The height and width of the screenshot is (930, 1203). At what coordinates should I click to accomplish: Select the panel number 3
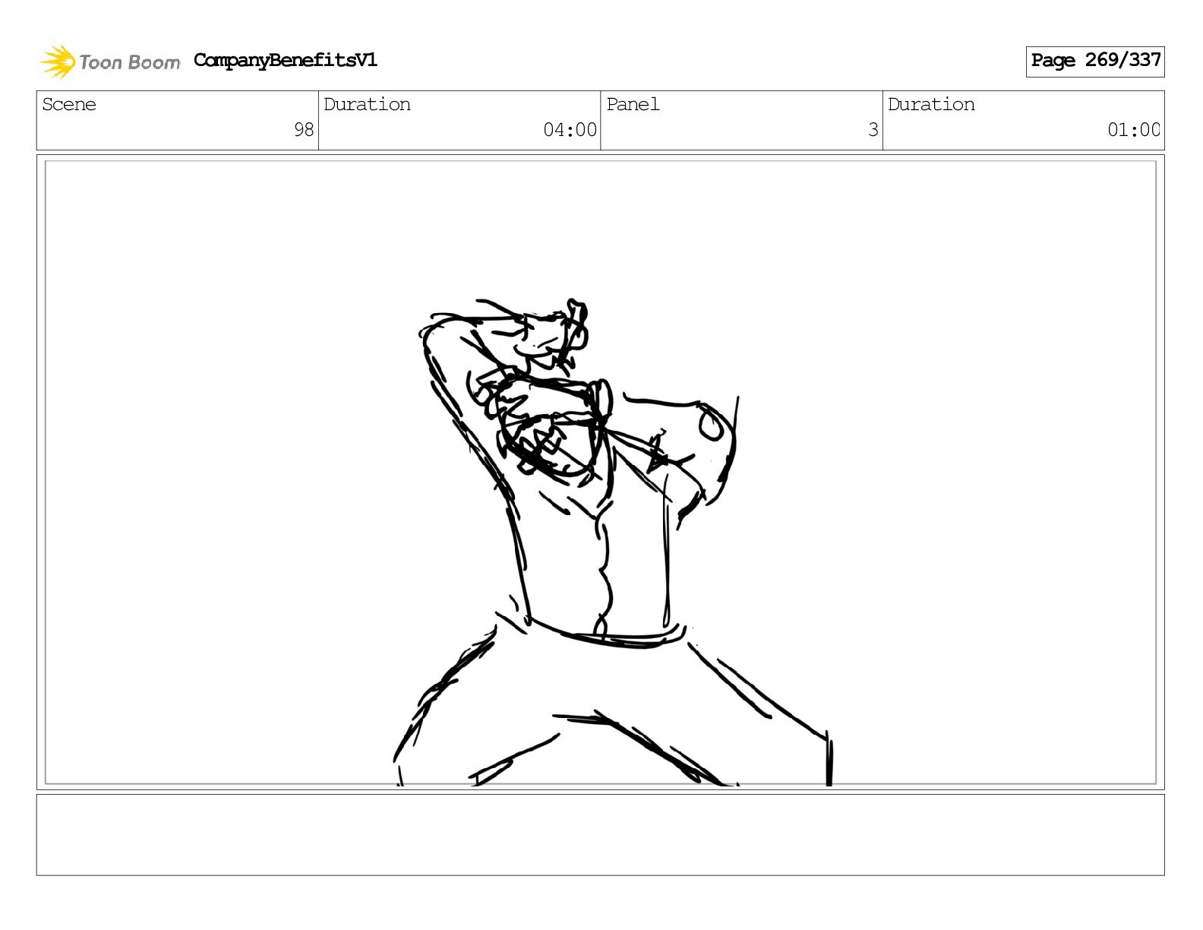tap(873, 130)
